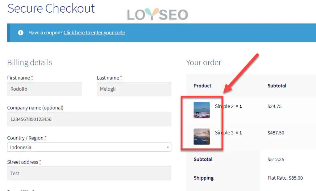Click the Simple 2 product thumbnail

tap(202, 110)
